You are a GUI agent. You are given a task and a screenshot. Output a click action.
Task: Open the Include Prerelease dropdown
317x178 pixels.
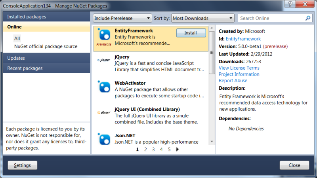122,18
